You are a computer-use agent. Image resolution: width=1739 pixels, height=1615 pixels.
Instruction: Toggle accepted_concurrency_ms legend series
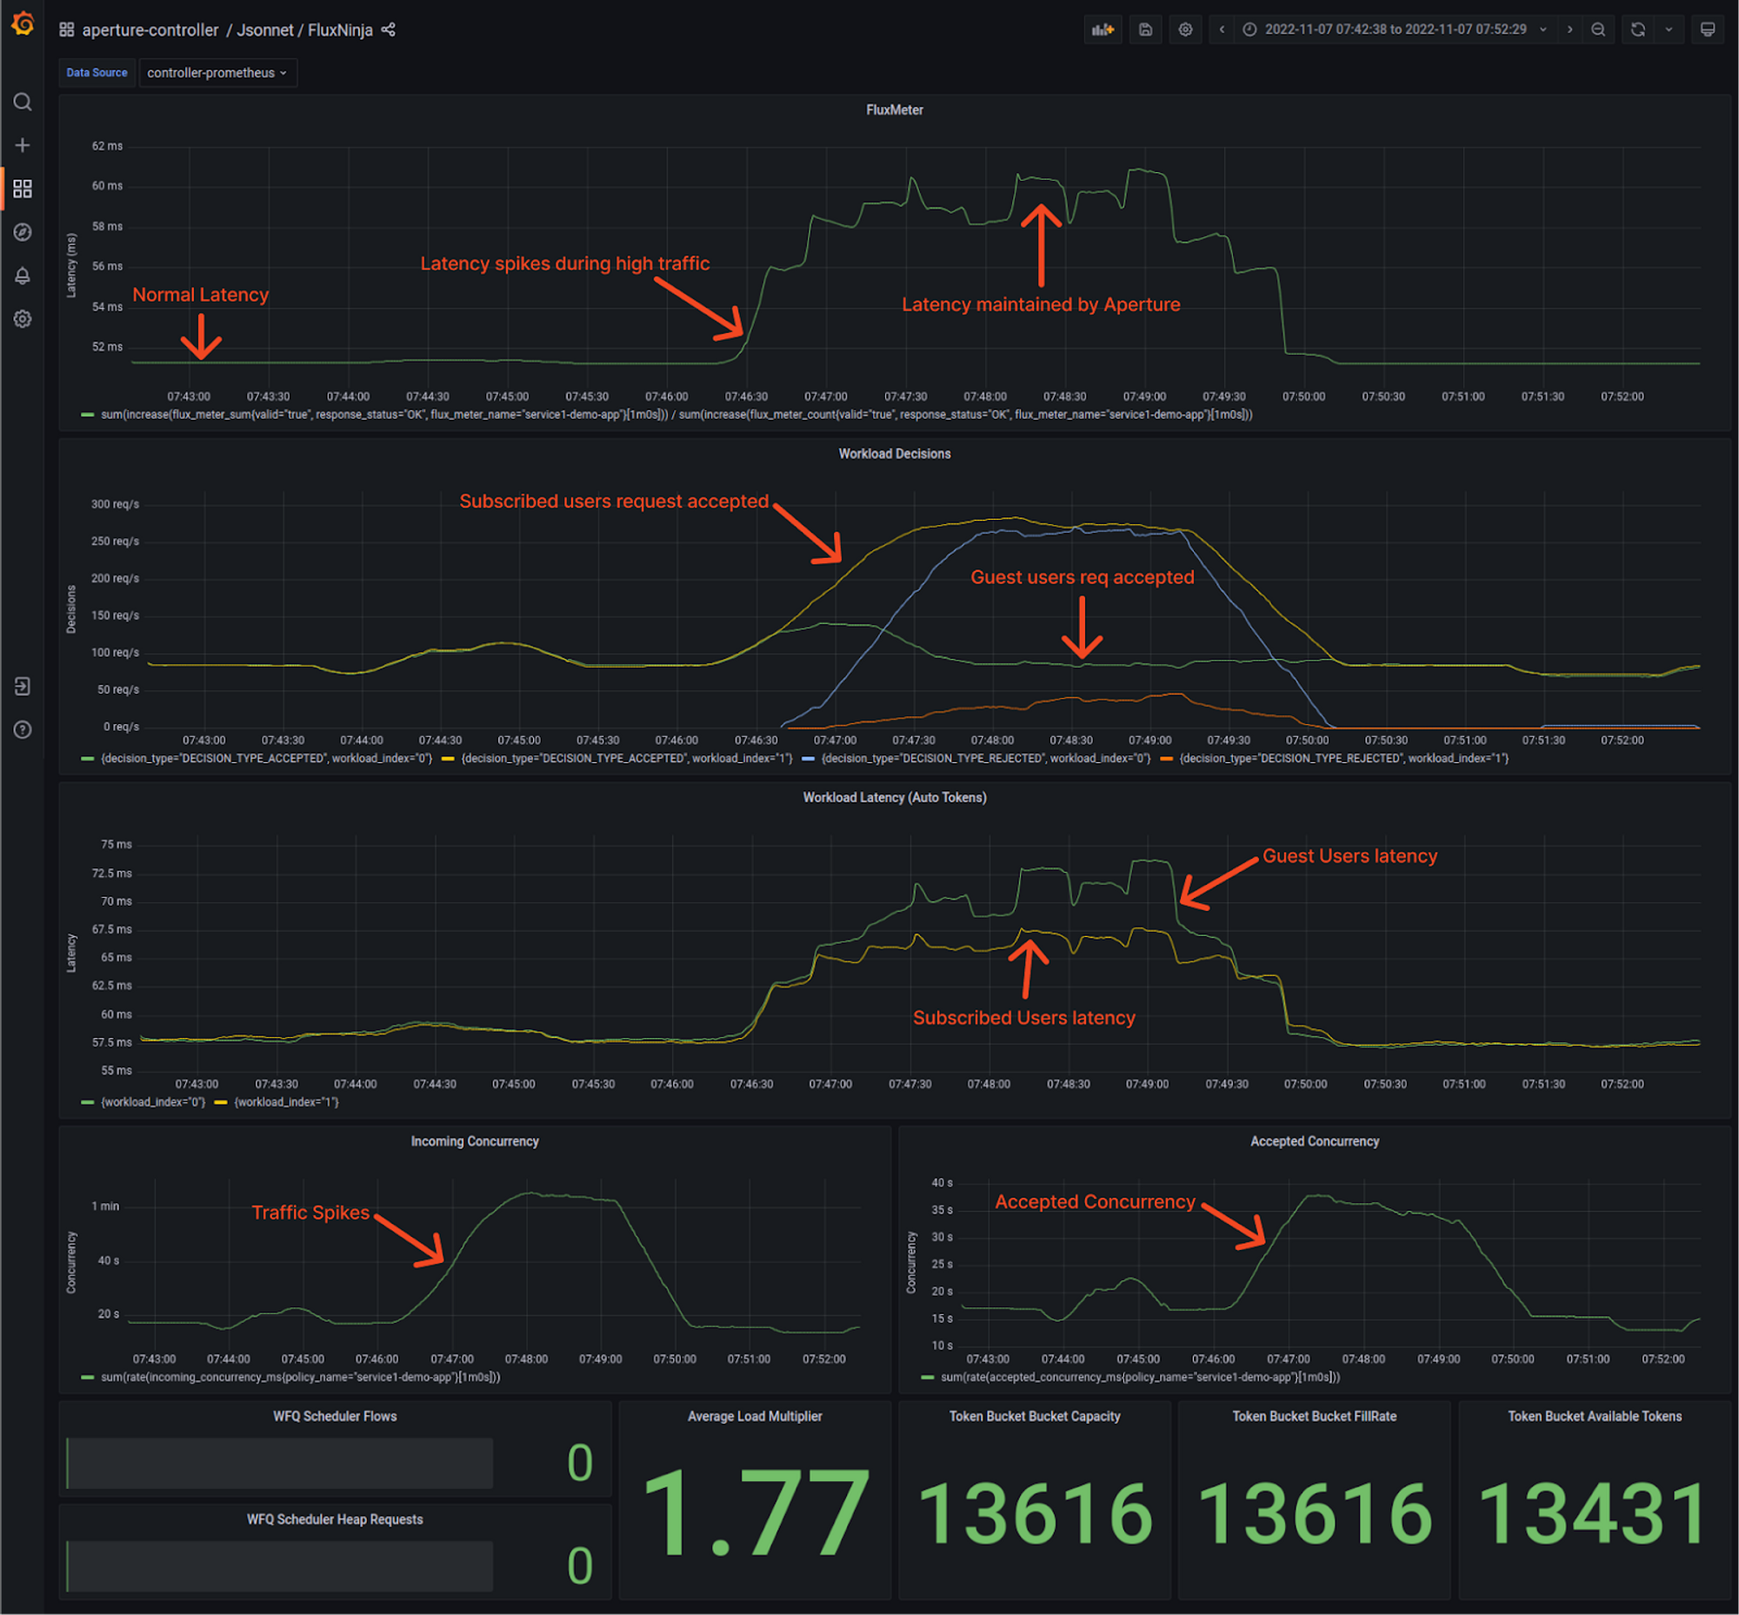(1140, 1379)
